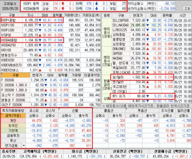Select the C 202606 1,300.0 call row
This screenshot has height=159, width=192.
14,85
